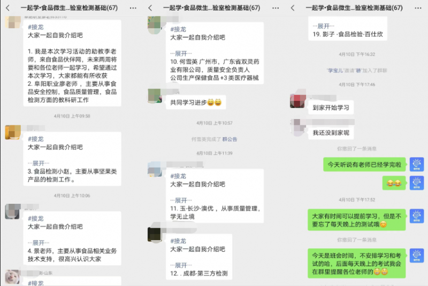428x286 pixels.
Task: Go back from the middle chat panel
Action: pos(150,8)
